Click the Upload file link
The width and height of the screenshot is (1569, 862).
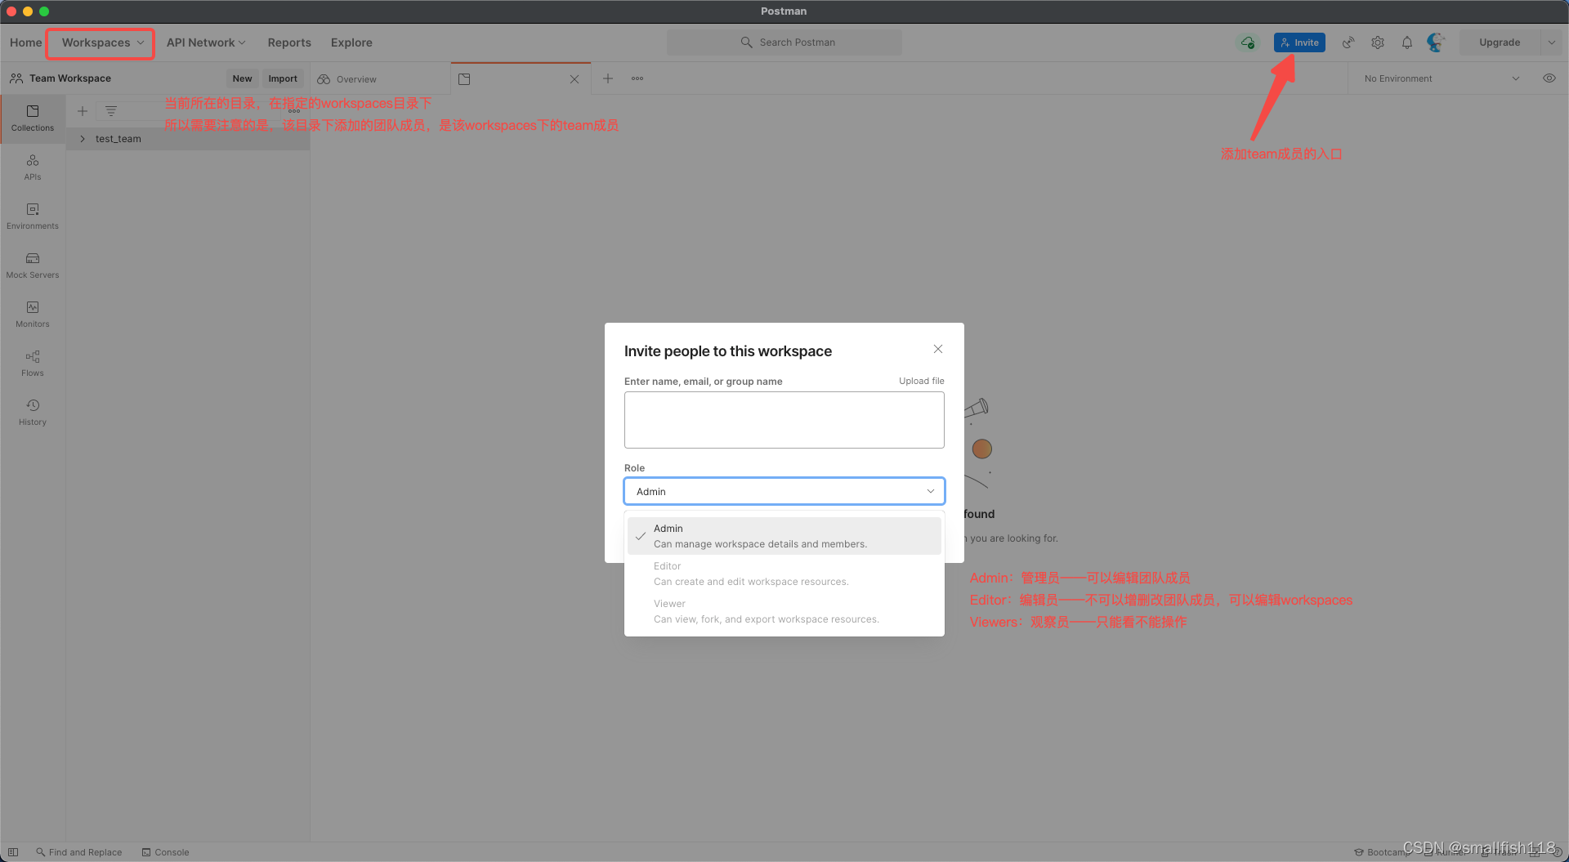[x=921, y=381]
